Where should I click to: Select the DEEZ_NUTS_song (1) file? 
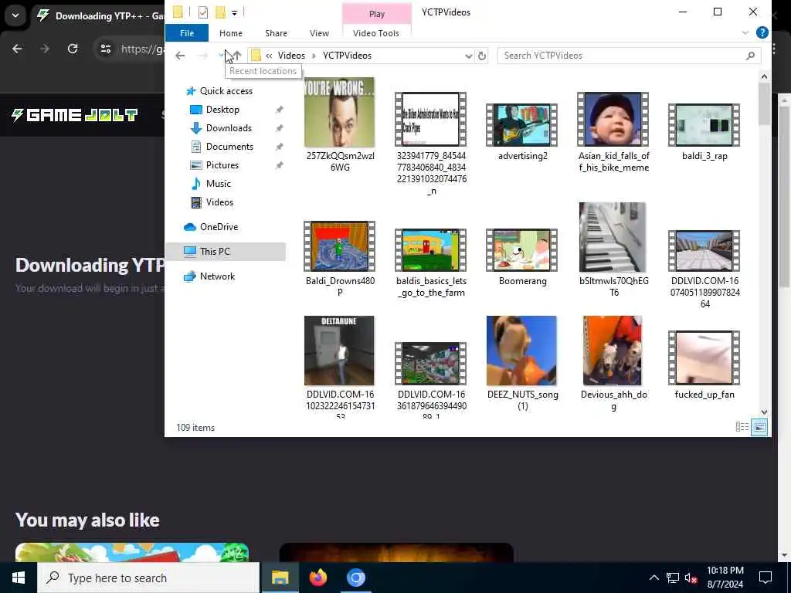521,351
